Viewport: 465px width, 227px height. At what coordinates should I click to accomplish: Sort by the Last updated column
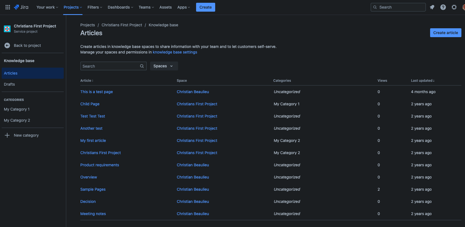[x=423, y=81]
